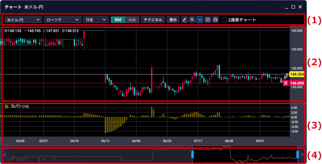Click the left blue range handle in navigator
Image resolution: width=322 pixels, height=164 pixels.
(192, 155)
